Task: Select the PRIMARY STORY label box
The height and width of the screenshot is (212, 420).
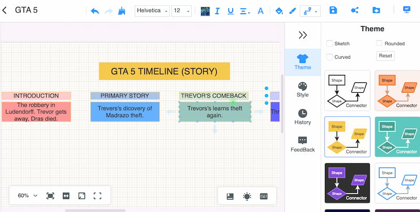Action: tap(125, 96)
